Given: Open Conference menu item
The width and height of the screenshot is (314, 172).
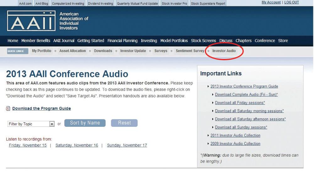Looking at the screenshot, I should [265, 41].
